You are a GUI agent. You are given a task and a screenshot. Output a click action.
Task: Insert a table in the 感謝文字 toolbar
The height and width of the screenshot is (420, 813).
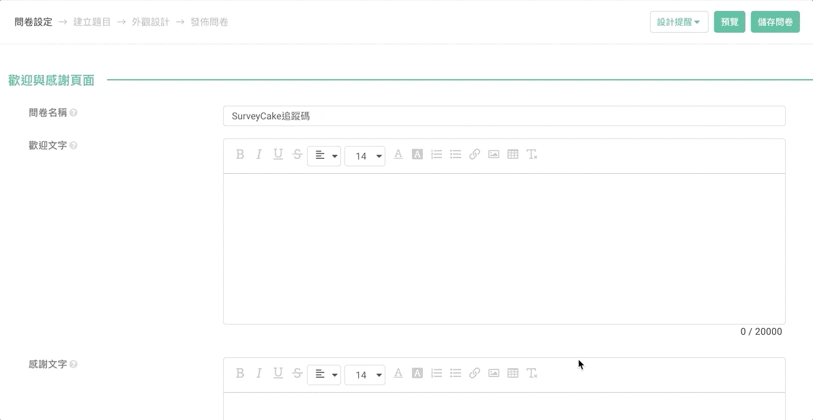tap(513, 373)
